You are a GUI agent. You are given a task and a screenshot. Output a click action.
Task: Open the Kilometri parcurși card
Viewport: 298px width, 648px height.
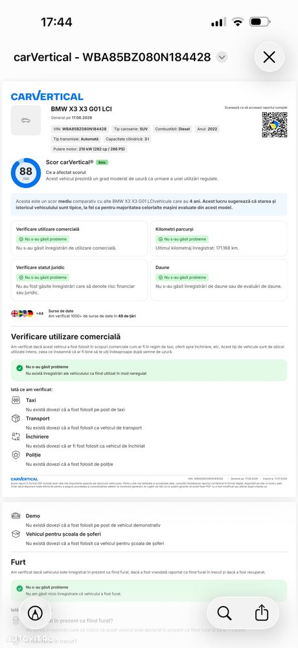tap(218, 239)
